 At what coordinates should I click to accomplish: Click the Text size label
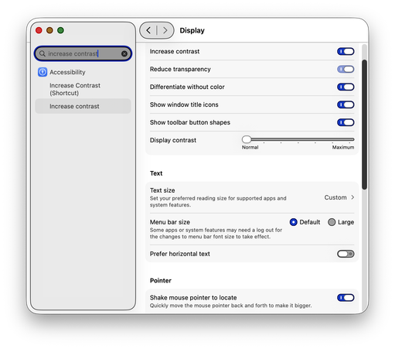[x=162, y=190]
